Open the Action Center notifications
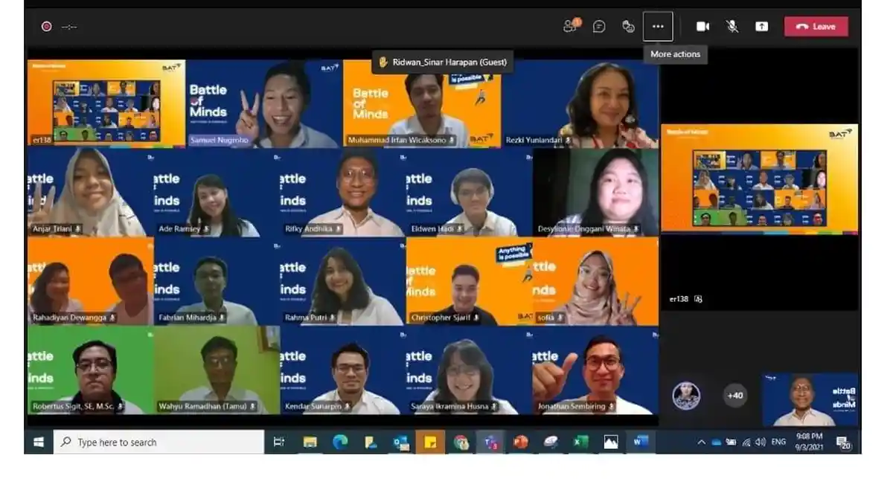The width and height of the screenshot is (893, 502). point(845,443)
